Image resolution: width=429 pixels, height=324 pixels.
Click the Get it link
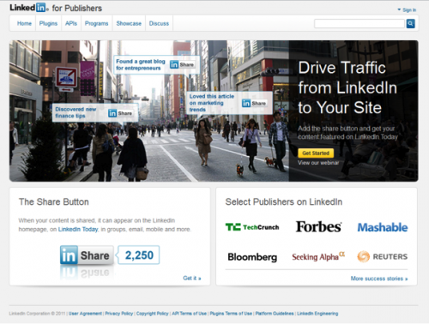click(x=192, y=278)
